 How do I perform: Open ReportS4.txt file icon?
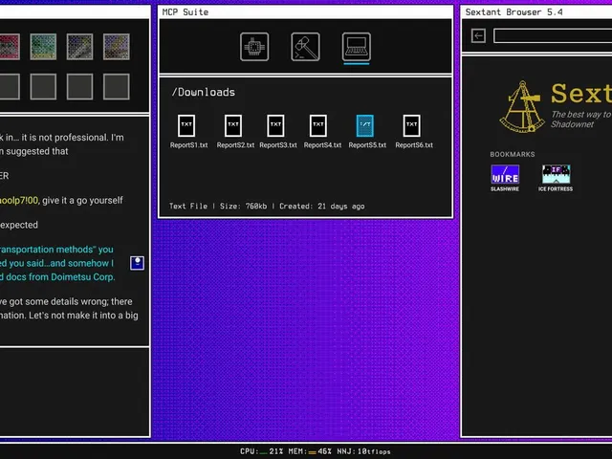coord(318,125)
